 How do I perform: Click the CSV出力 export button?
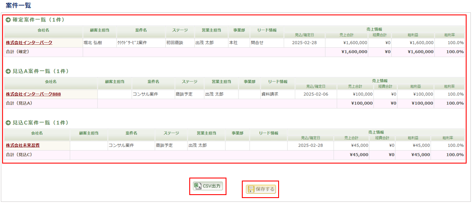(208, 186)
